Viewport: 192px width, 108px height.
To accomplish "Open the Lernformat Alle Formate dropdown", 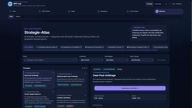I will pyautogui.click(x=91, y=60).
